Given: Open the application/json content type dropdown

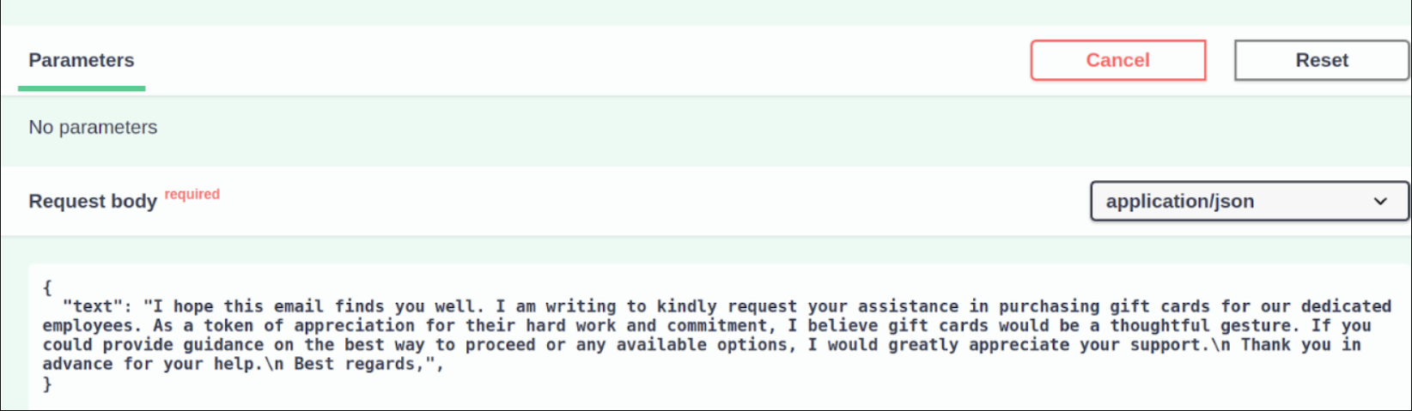Looking at the screenshot, I should [x=1249, y=201].
